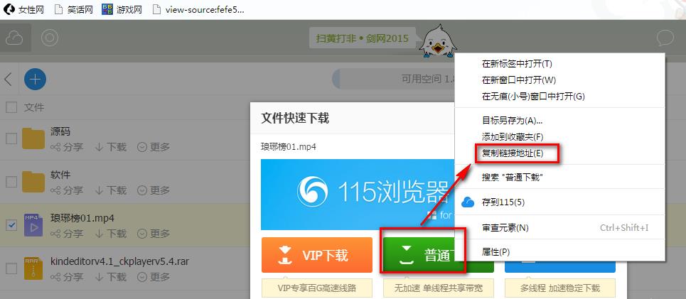This screenshot has height=299, width=686.
Task: Download the 软件 folder
Action: (111, 190)
